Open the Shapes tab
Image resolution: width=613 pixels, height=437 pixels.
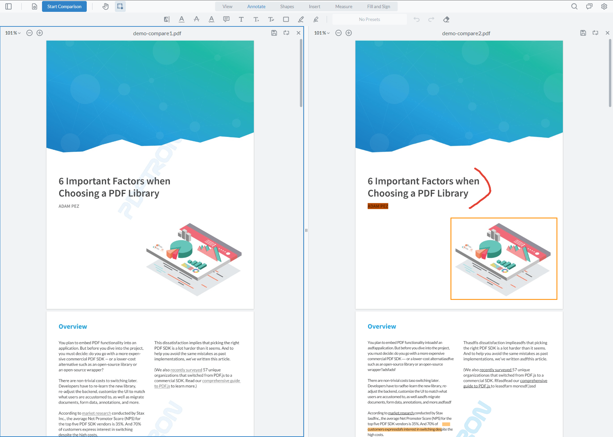pos(287,6)
